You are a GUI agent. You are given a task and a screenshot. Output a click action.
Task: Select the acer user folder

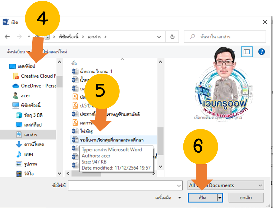25,96
